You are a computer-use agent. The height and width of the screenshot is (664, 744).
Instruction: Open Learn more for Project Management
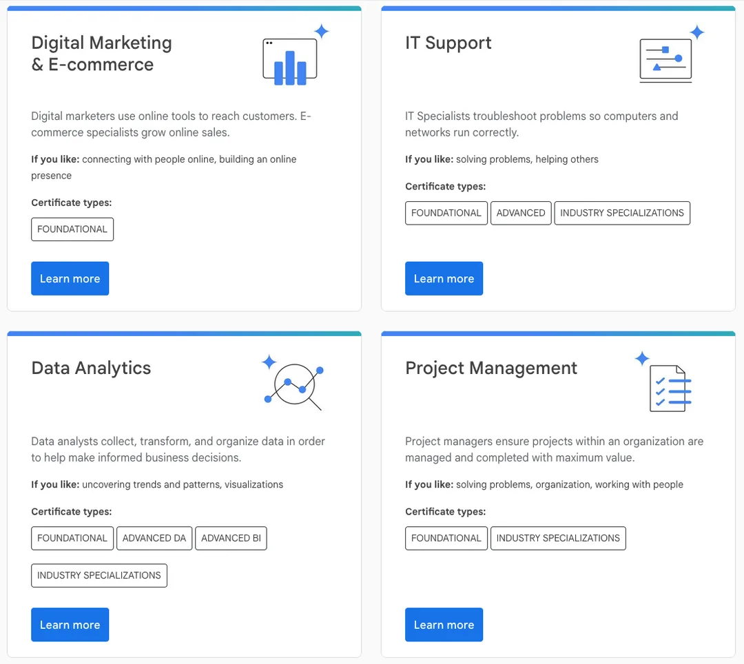[x=444, y=625]
